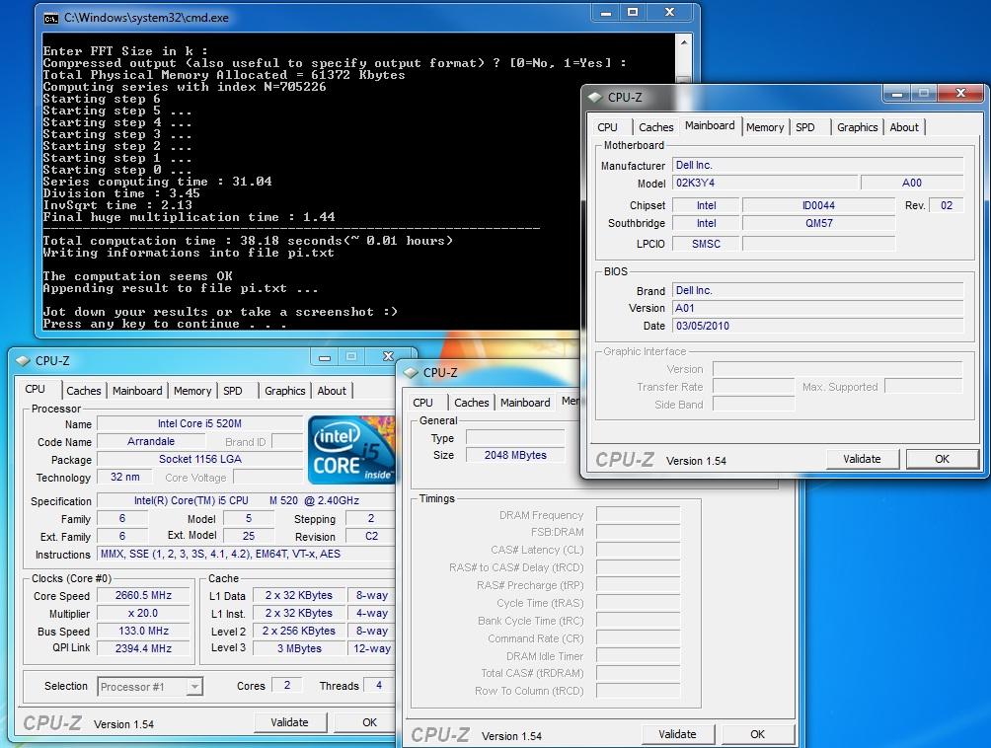Click the Specification Intel(R) Core(TM) i5 field
The width and height of the screenshot is (991, 748).
click(x=247, y=501)
